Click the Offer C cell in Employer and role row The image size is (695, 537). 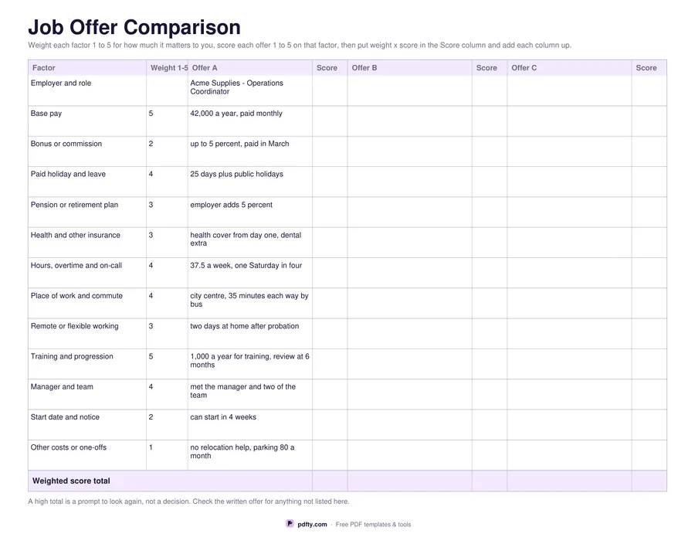point(569,90)
